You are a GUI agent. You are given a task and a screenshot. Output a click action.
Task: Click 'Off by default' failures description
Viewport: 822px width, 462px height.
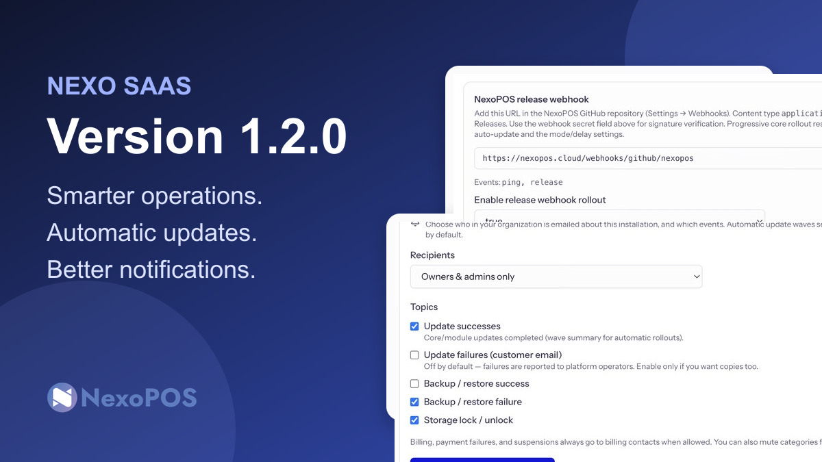click(591, 367)
